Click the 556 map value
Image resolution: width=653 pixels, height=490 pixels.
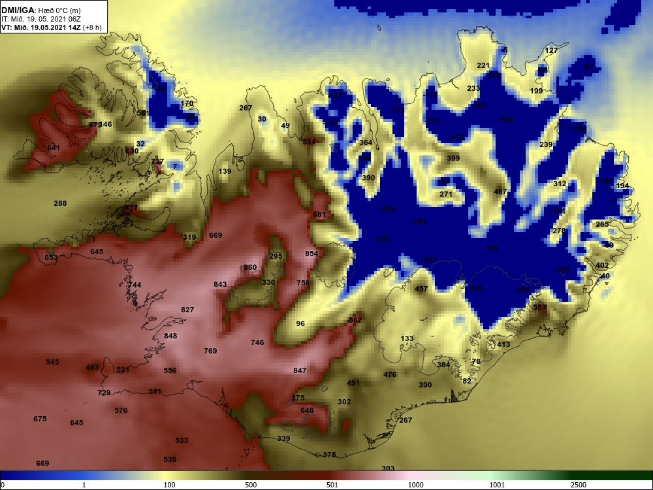click(x=170, y=370)
